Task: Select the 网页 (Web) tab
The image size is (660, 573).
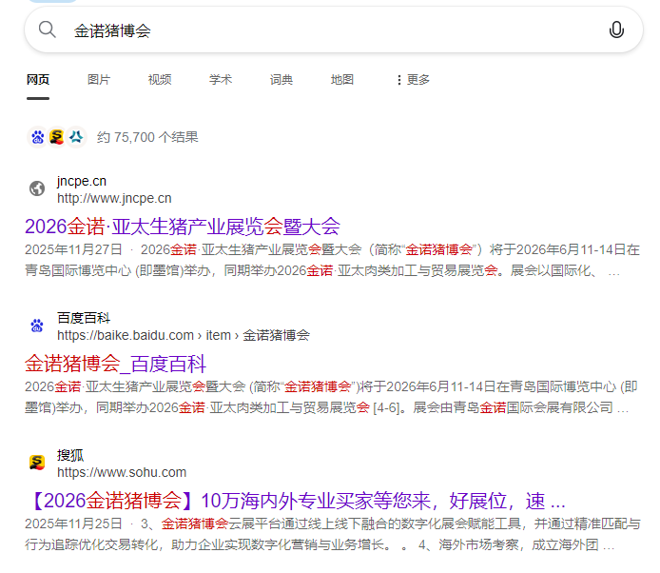Action: click(38, 80)
